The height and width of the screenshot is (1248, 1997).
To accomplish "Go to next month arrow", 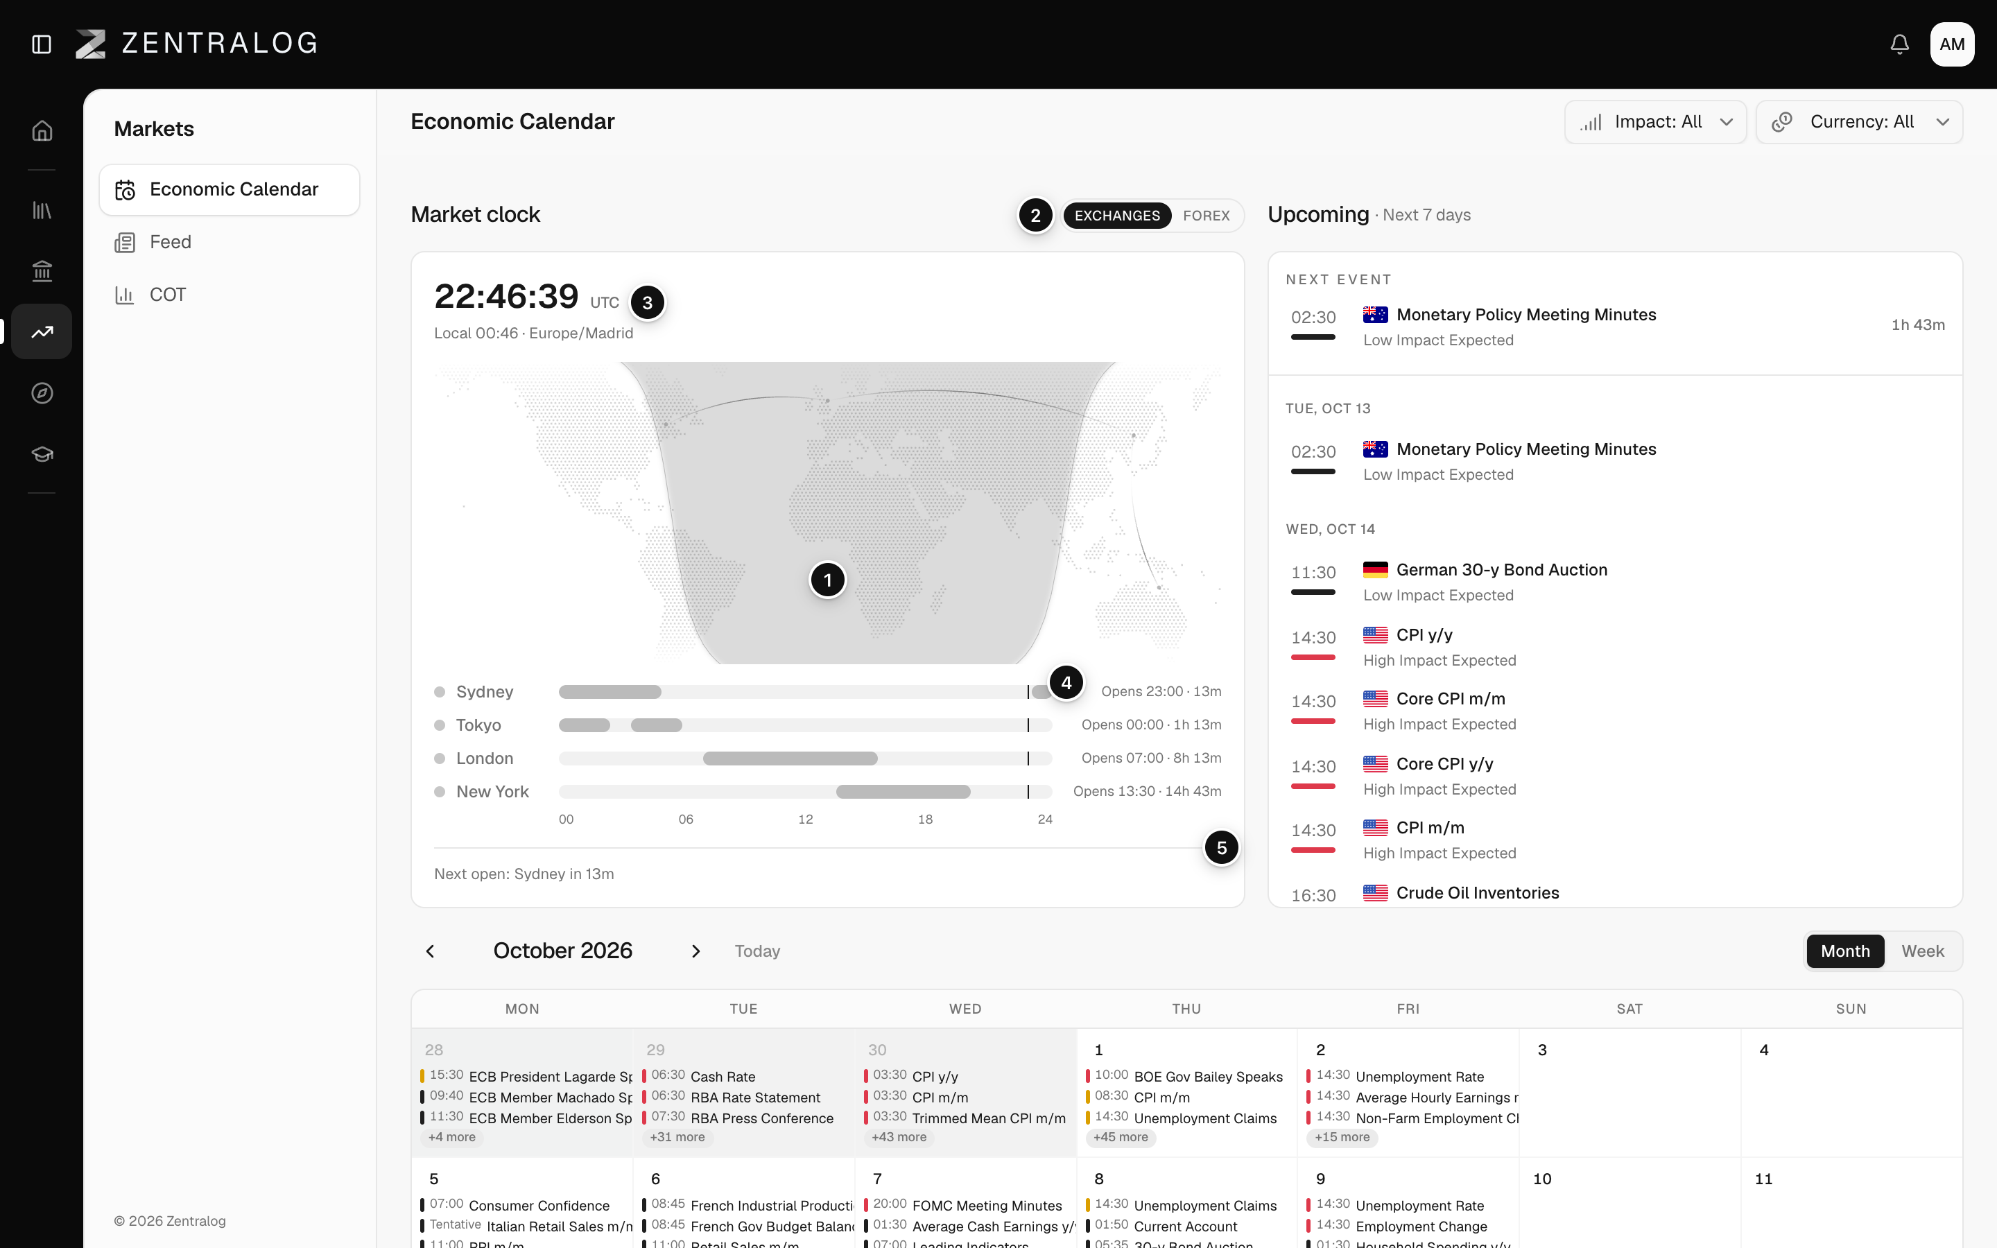I will pyautogui.click(x=695, y=951).
